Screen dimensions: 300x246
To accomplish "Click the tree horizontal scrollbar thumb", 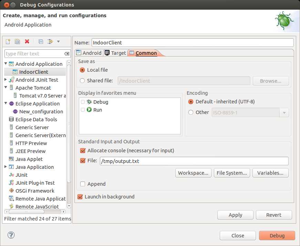I will pos(27,212).
